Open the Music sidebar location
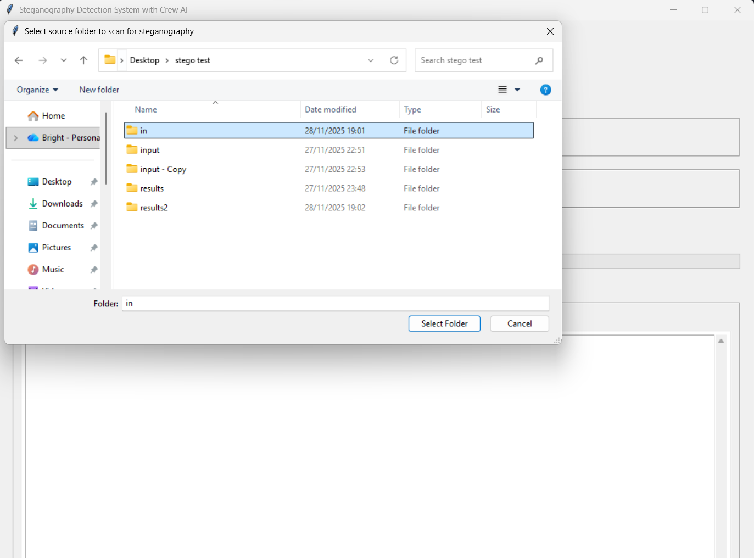Viewport: 754px width, 558px height. pyautogui.click(x=53, y=269)
